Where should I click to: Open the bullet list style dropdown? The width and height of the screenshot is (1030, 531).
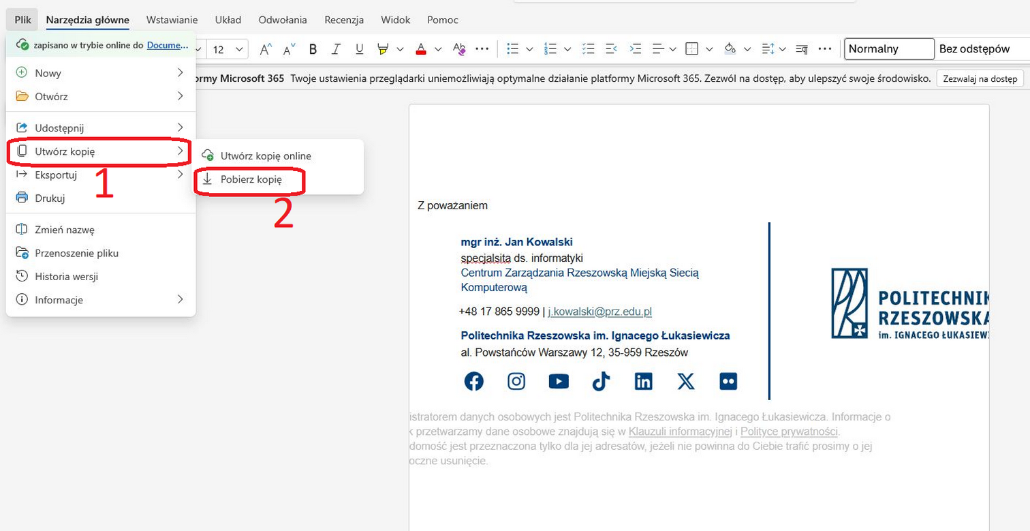(531, 49)
